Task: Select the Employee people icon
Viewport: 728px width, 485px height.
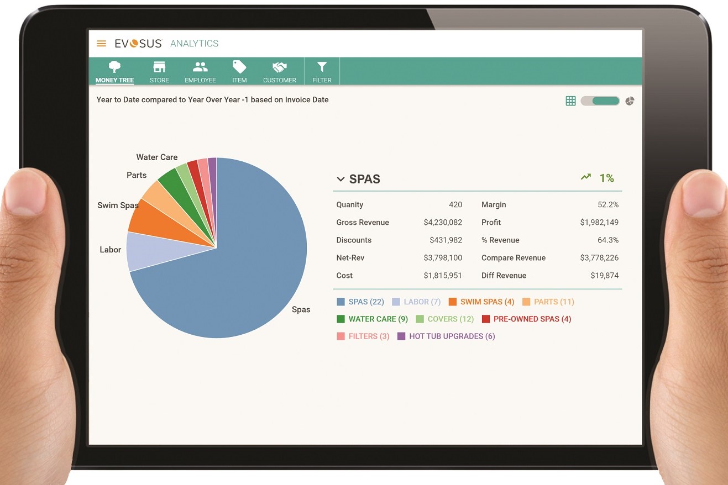Action: (x=200, y=67)
